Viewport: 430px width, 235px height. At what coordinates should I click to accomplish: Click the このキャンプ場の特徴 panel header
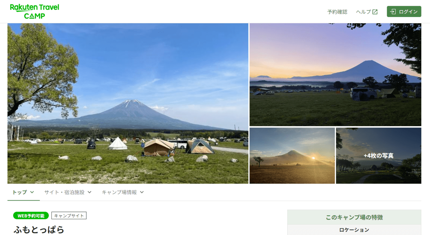click(x=354, y=217)
